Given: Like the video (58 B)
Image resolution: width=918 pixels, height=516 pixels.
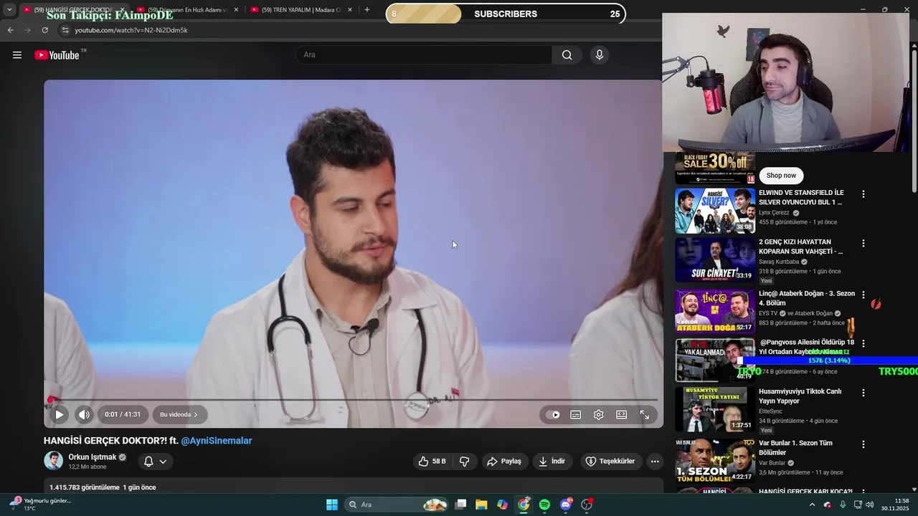Looking at the screenshot, I should pos(432,462).
